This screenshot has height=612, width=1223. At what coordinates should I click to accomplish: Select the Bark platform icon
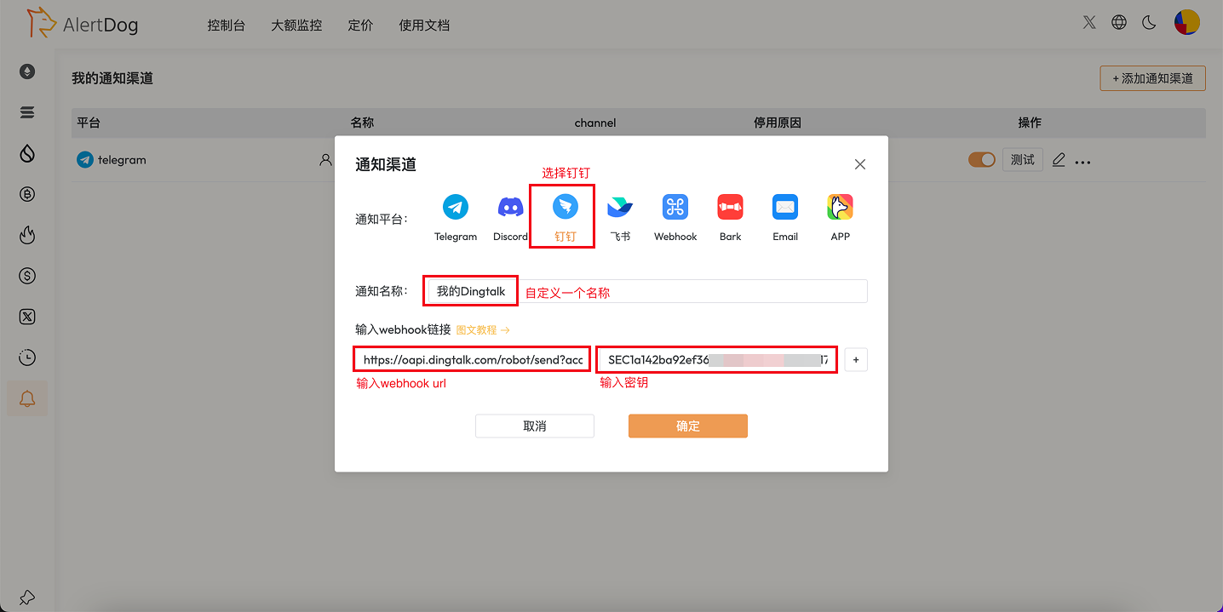point(730,207)
